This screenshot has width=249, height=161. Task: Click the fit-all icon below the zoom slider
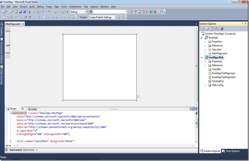point(8,56)
